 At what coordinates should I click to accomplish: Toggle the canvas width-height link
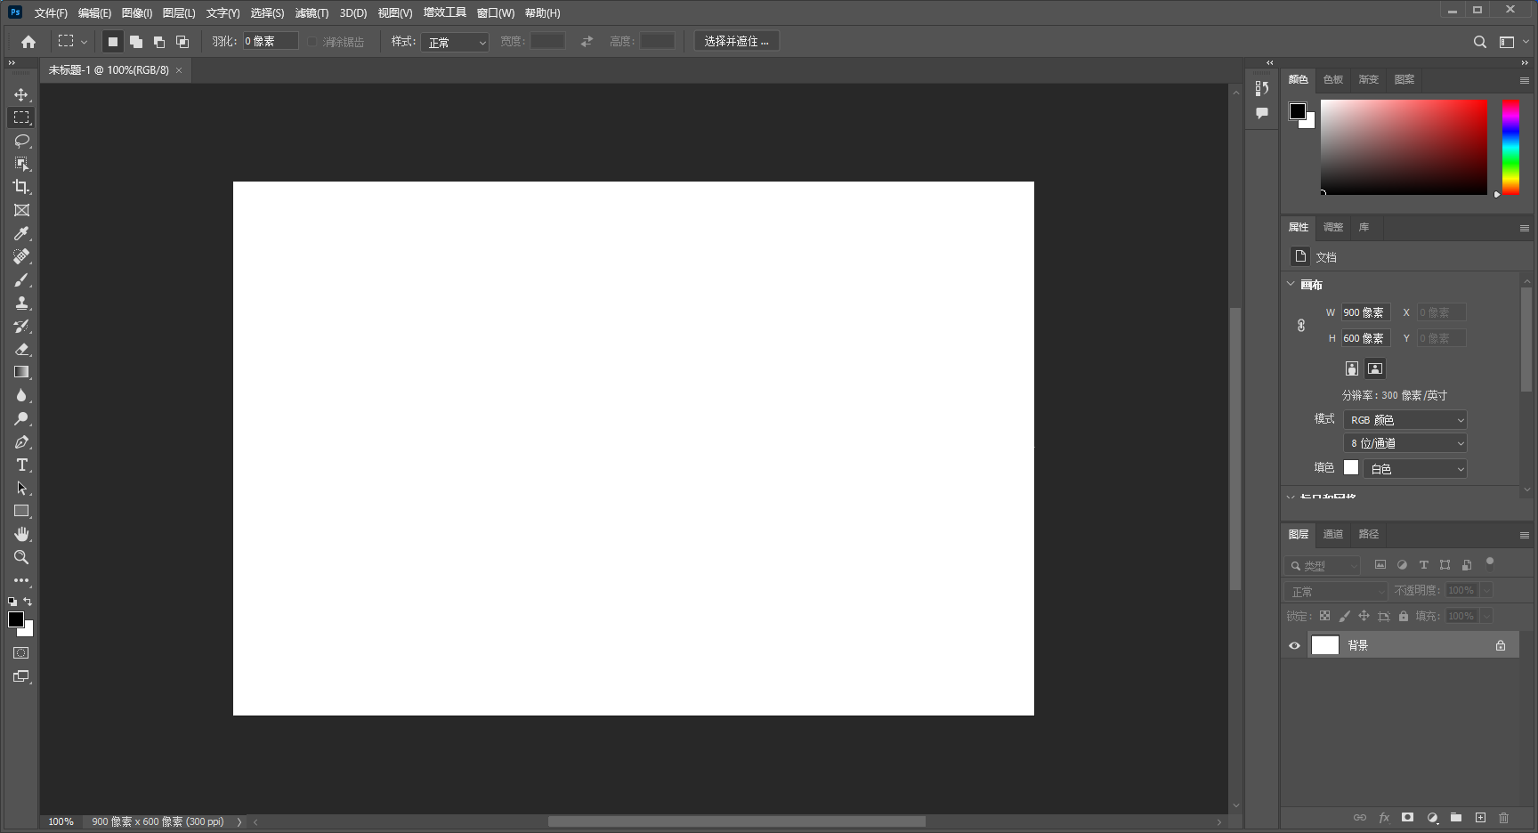pos(1300,325)
